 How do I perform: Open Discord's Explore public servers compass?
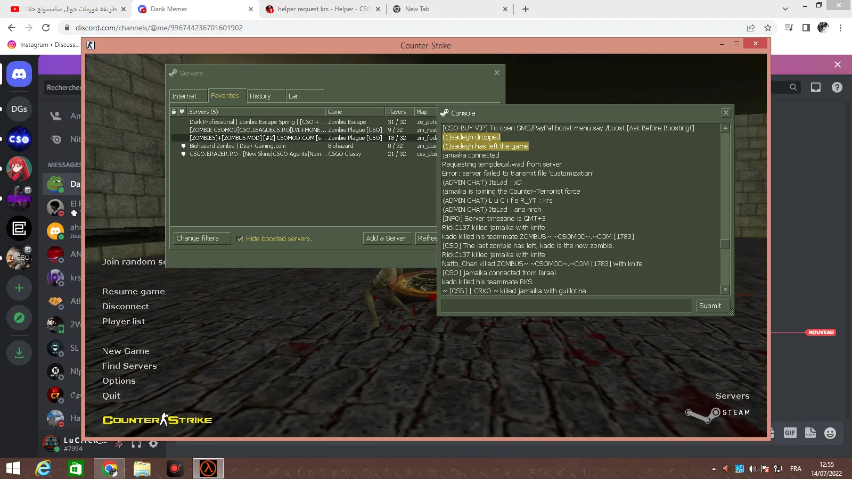click(x=19, y=318)
